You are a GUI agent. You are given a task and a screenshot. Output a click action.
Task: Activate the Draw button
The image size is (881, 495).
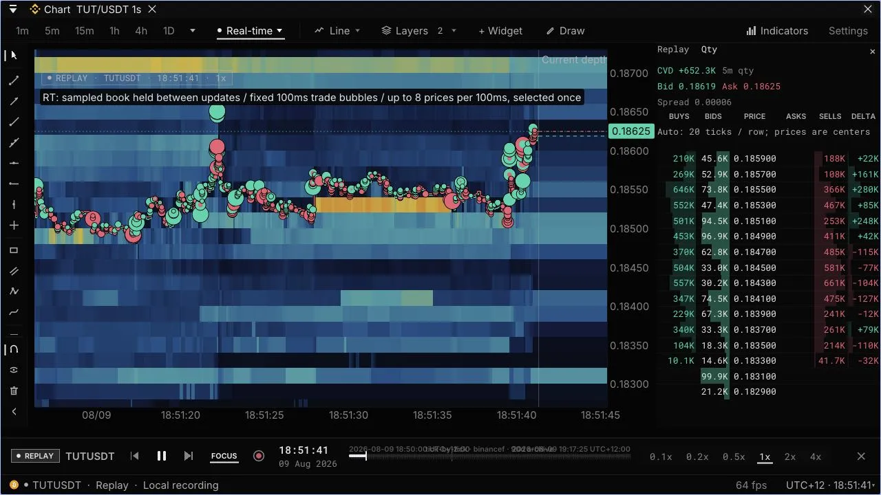[x=565, y=31]
